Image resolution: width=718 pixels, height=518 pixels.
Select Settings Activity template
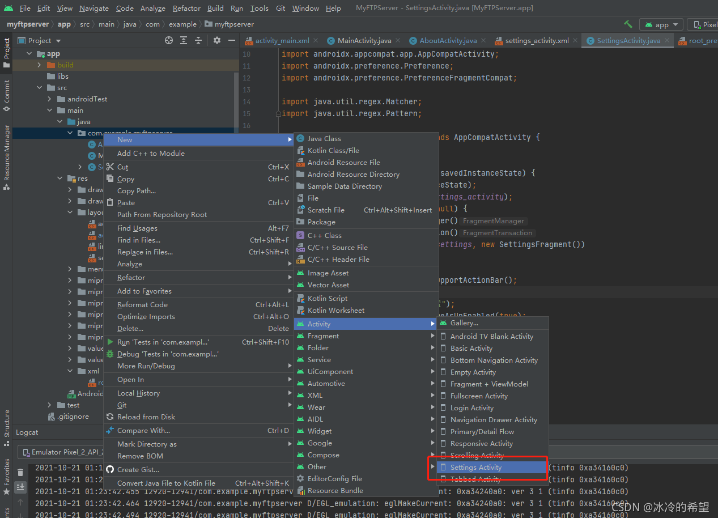(x=494, y=467)
